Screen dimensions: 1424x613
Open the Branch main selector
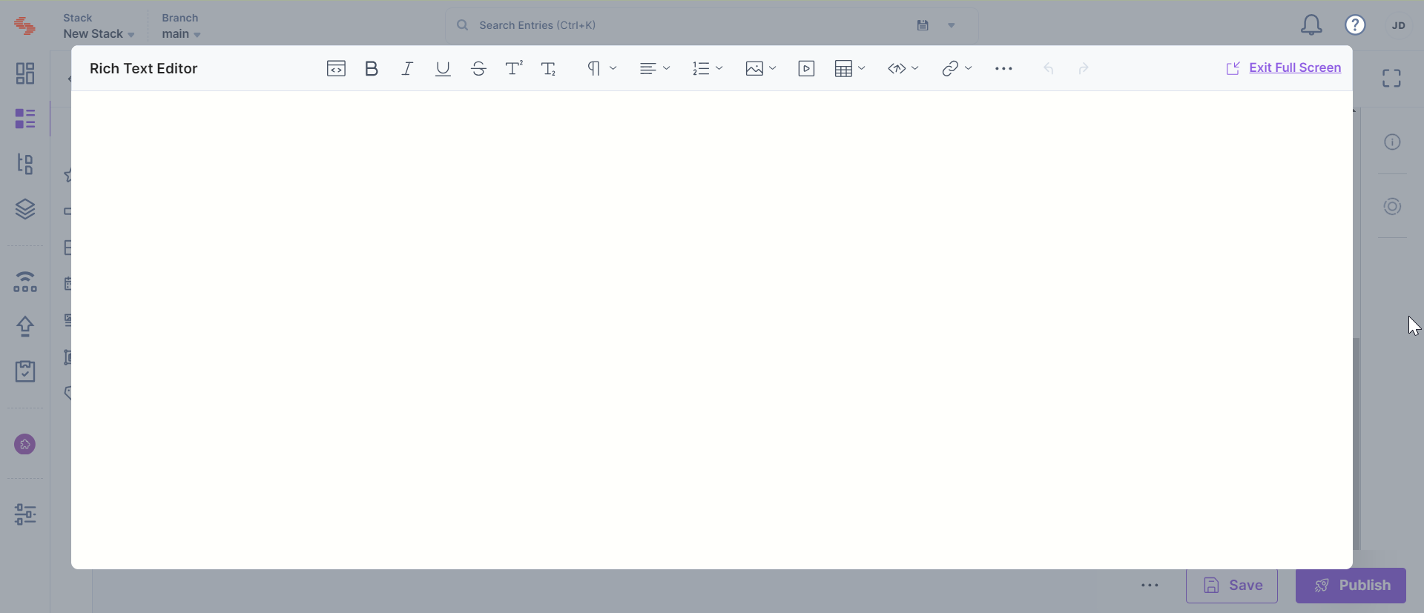click(181, 34)
